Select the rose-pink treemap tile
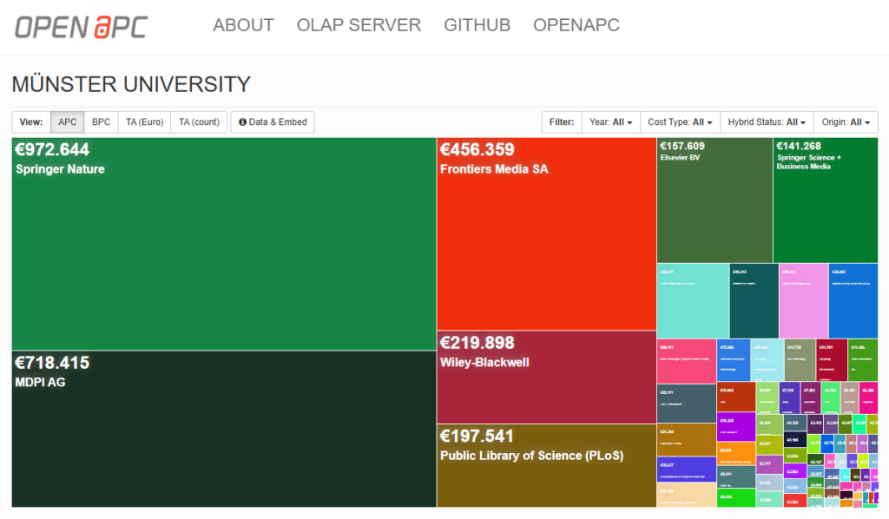889x519 pixels. click(687, 361)
